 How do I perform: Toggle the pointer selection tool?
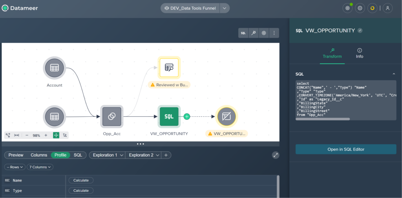coord(65,135)
